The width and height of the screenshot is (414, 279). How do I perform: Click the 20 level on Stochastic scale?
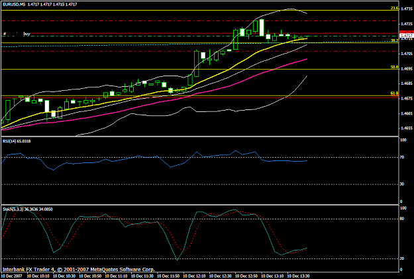(402, 258)
